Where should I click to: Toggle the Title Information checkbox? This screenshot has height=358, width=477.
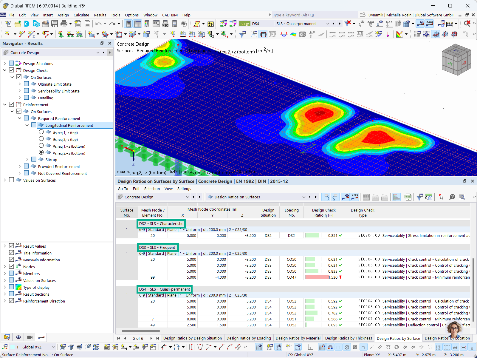pyautogui.click(x=11, y=253)
